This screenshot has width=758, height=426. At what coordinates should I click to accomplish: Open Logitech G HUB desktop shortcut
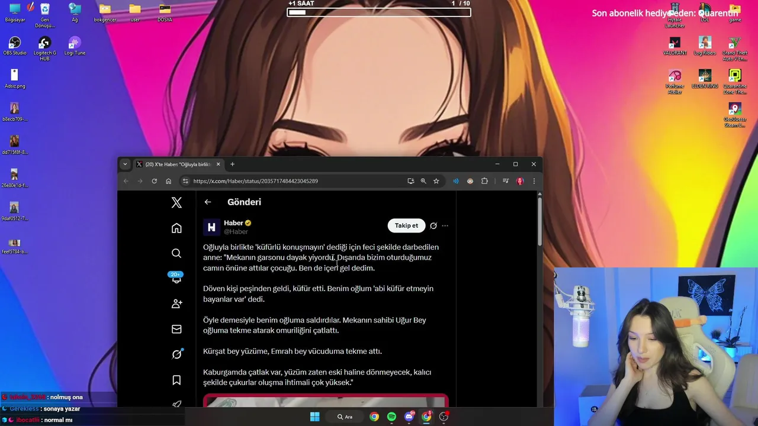pos(44,49)
